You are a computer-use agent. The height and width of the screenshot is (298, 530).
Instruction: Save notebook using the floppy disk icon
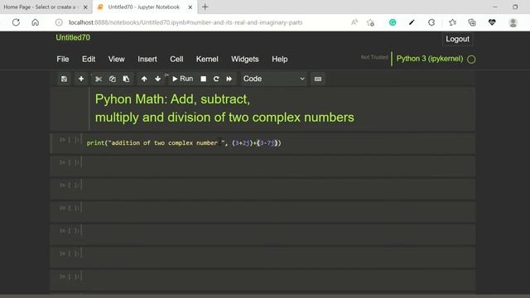64,79
